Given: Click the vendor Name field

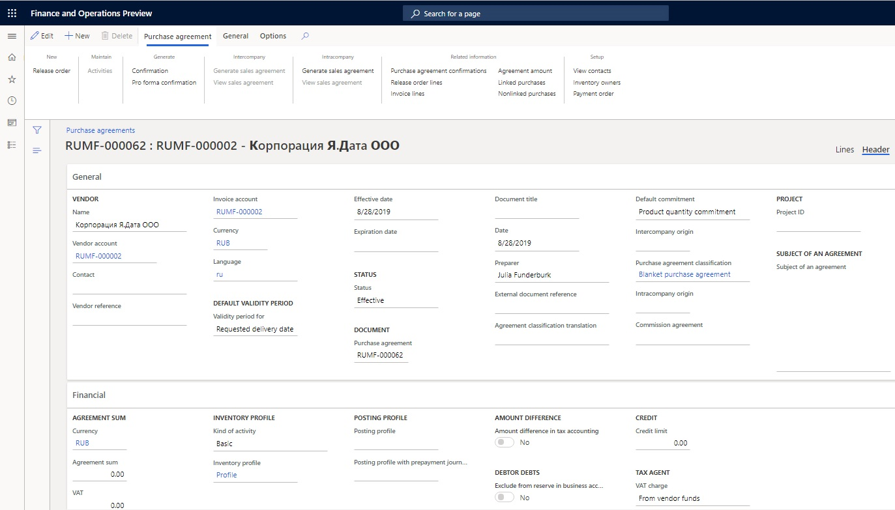Looking at the screenshot, I should pos(129,225).
